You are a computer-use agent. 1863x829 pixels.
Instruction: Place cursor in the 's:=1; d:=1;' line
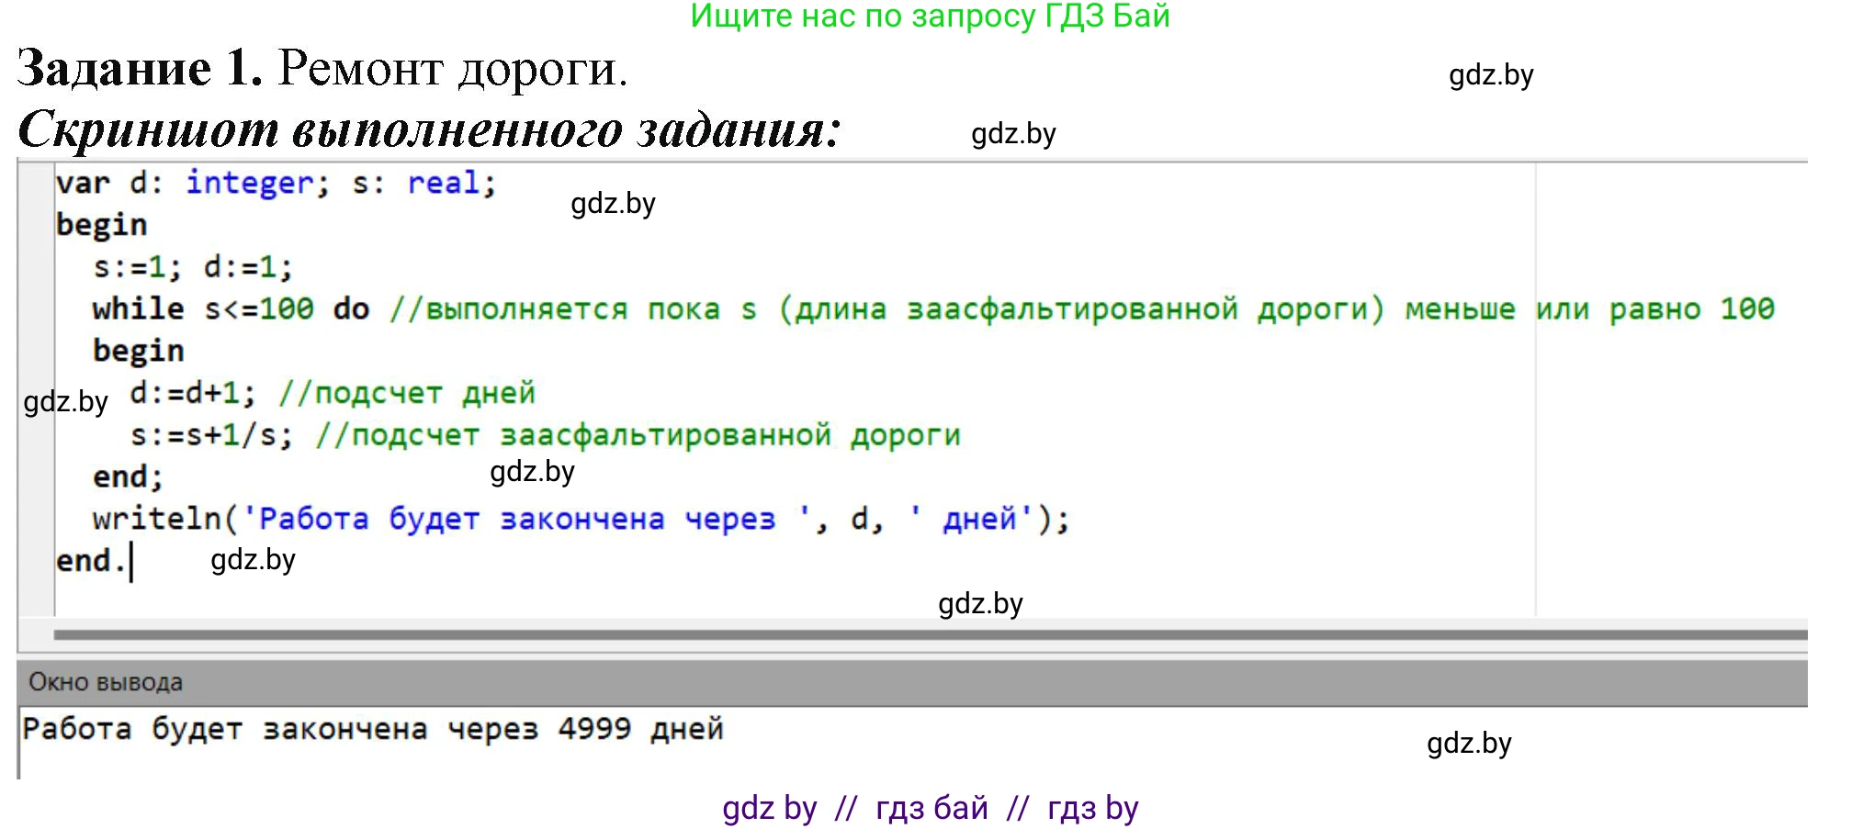point(193,267)
